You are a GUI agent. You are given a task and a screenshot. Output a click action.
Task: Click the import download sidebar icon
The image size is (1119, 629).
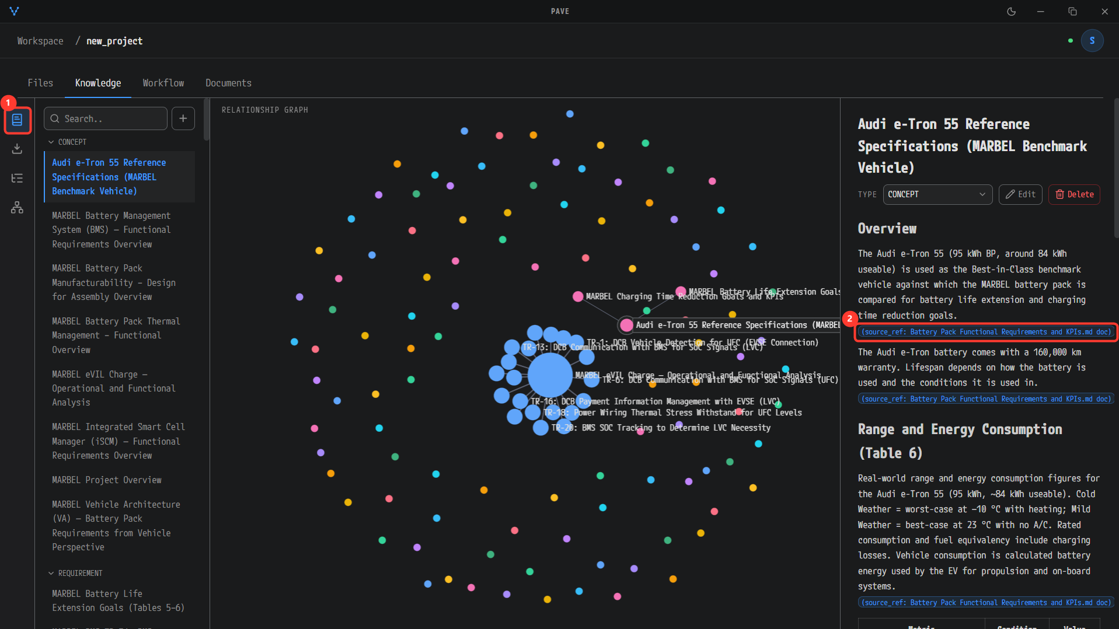pyautogui.click(x=18, y=149)
